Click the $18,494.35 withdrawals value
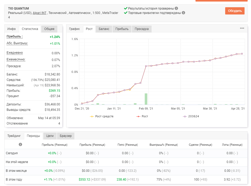The image size is (251, 186). 52,110
